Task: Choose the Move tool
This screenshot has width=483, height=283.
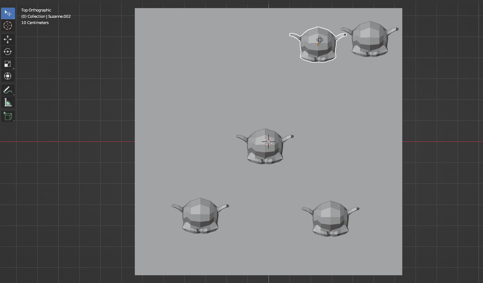Action: click(8, 39)
